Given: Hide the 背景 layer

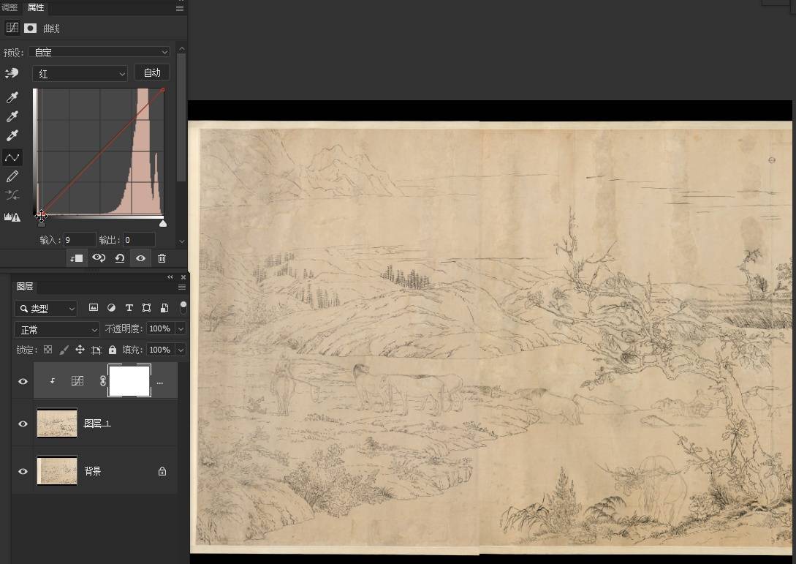Looking at the screenshot, I should tap(23, 472).
